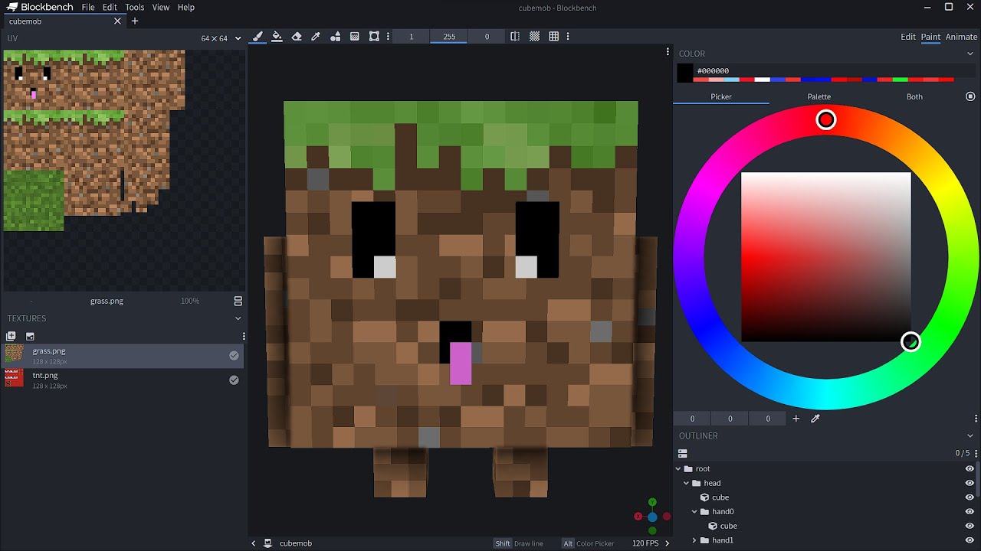Viewport: 981px width, 551px height.
Task: Close the cubemob tab
Action: 117,21
